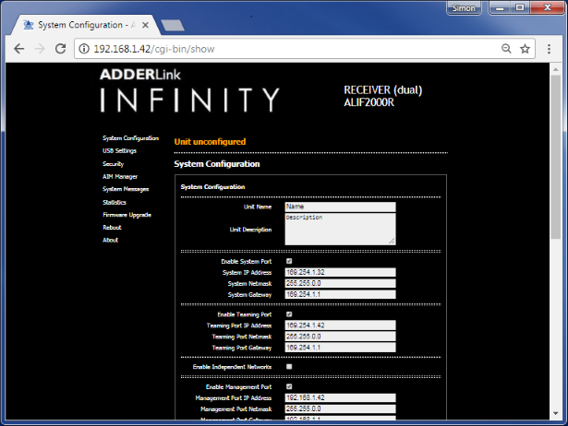
Task: Click the Reboot sidebar link
Action: [112, 228]
